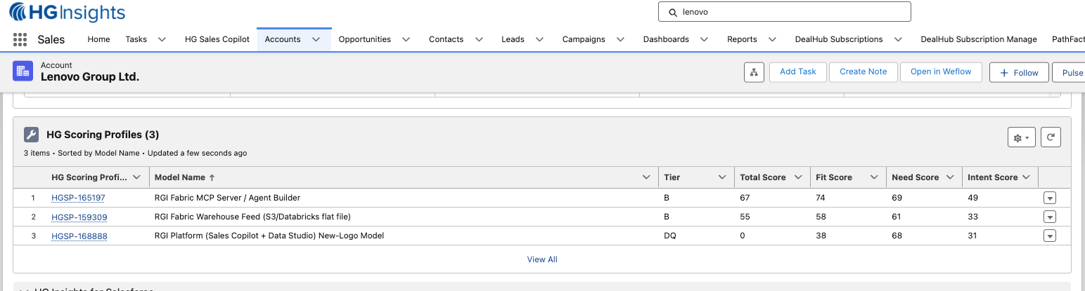1085x291 pixels.
Task: Click 'RGI Fabric Warehouse Feed' model cell
Action: 252,217
